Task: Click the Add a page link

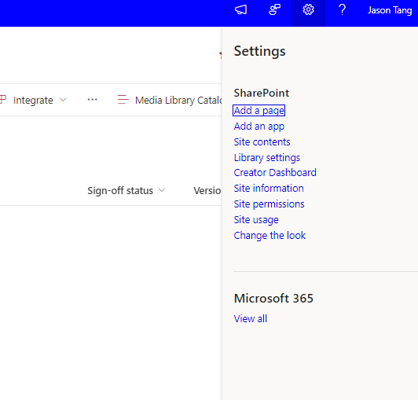Action: (x=258, y=110)
